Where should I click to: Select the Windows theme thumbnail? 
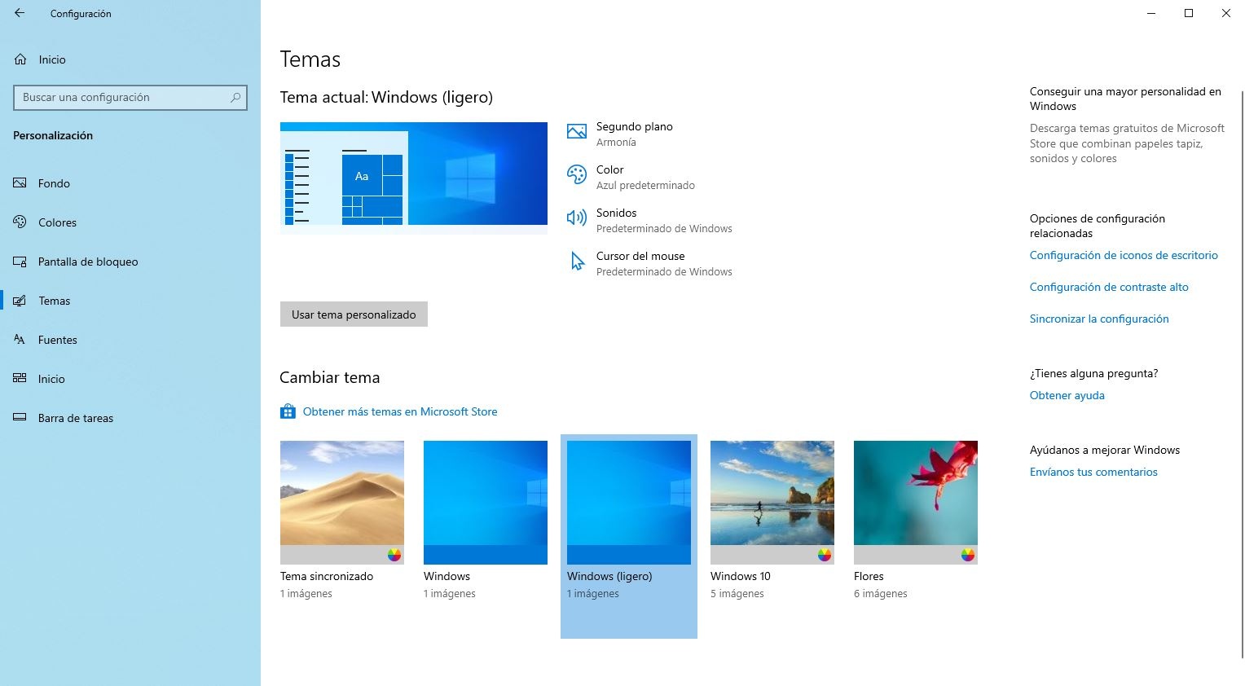point(486,503)
